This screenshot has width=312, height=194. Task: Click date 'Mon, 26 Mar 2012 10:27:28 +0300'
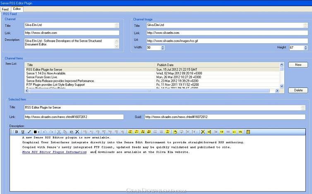179,77
